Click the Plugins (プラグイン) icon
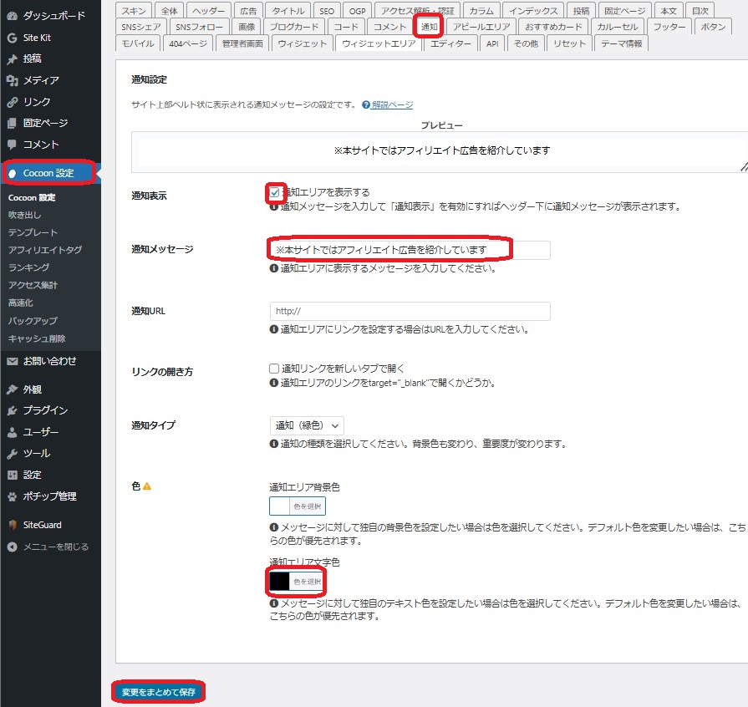 click(12, 410)
